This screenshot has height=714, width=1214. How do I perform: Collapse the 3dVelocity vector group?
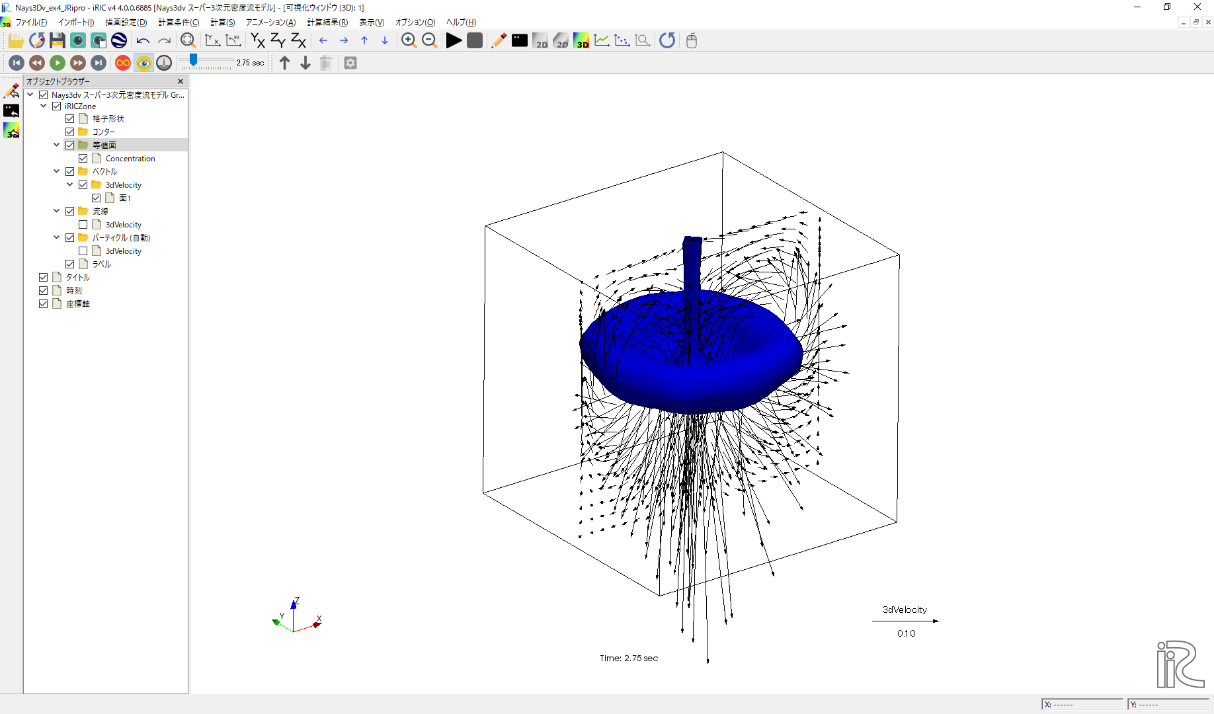click(x=70, y=184)
